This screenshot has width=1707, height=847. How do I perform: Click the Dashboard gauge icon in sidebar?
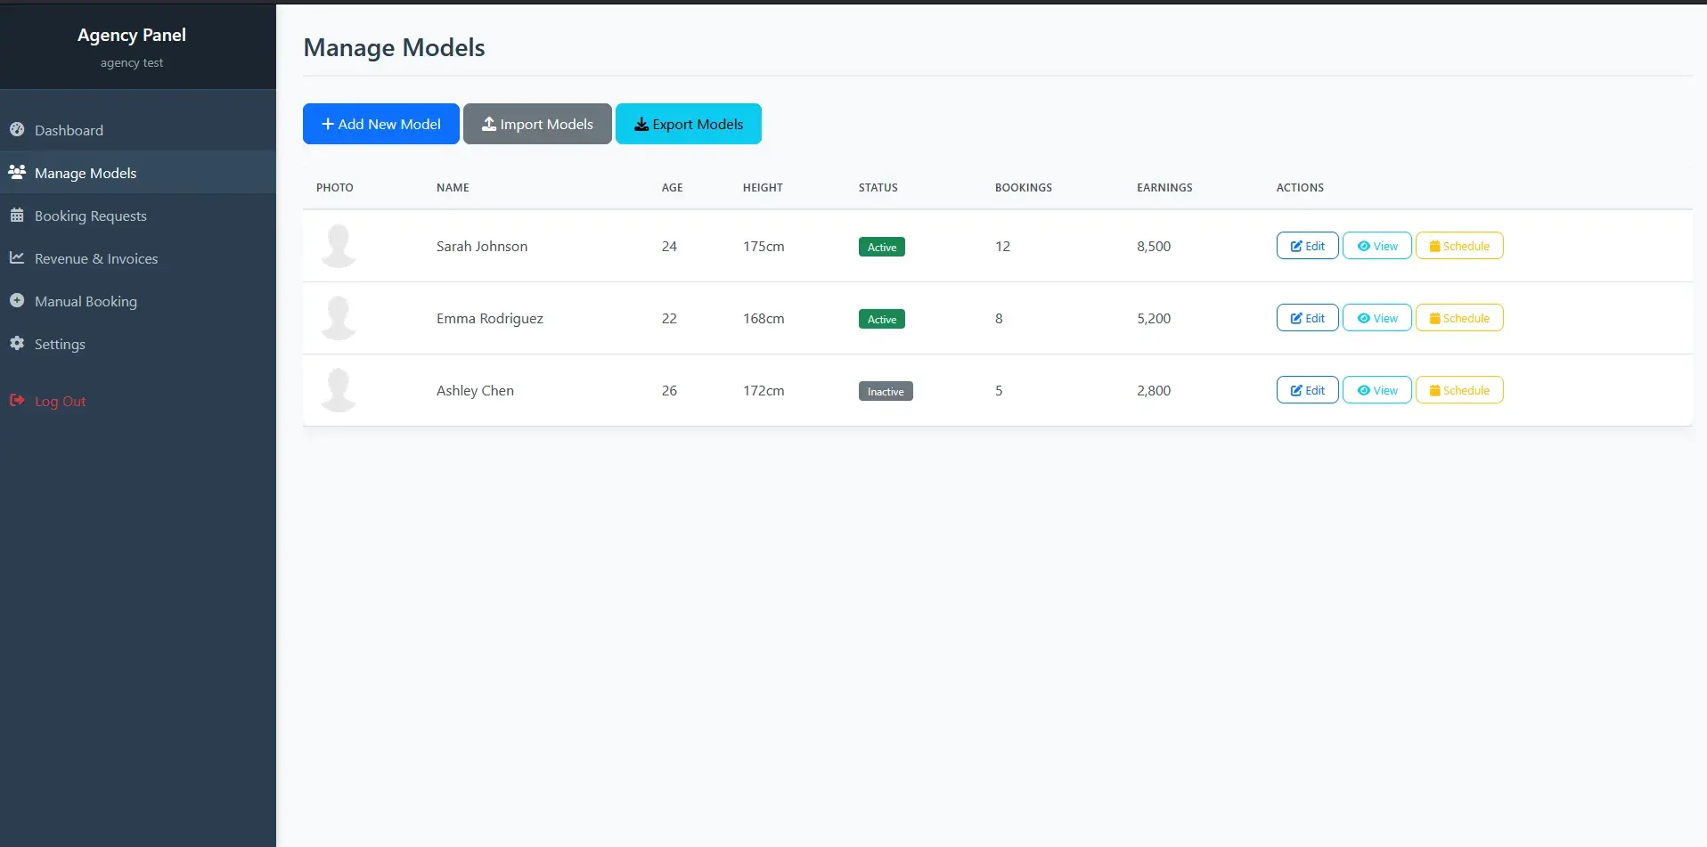[x=17, y=129]
